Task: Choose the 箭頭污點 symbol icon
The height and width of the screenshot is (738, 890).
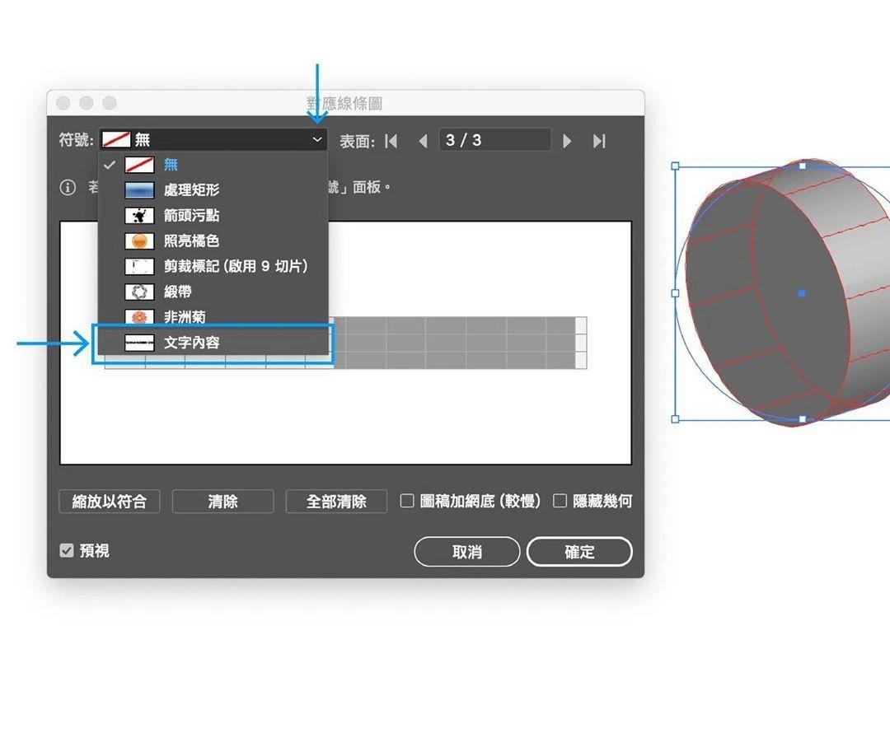Action: click(x=139, y=216)
